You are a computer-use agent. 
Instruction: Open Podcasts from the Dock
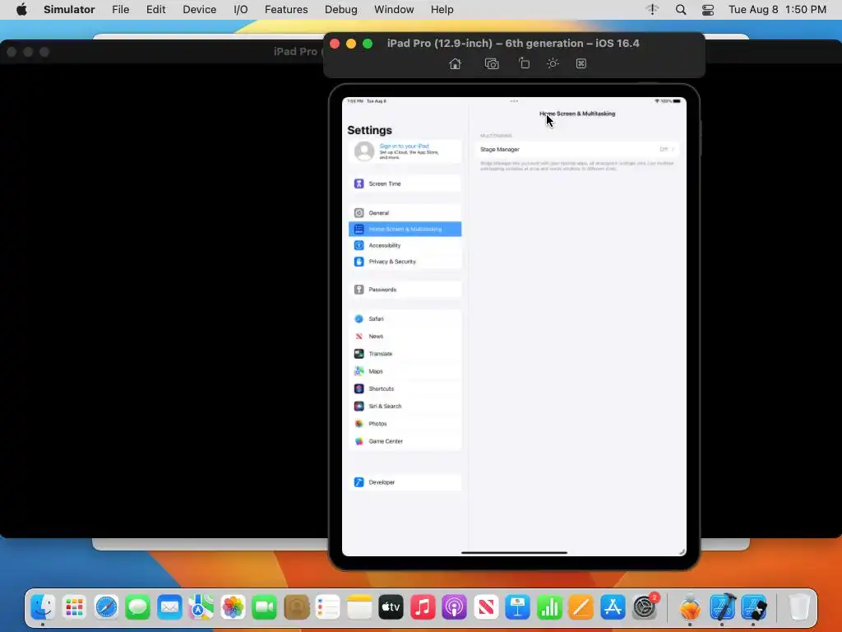pyautogui.click(x=454, y=607)
